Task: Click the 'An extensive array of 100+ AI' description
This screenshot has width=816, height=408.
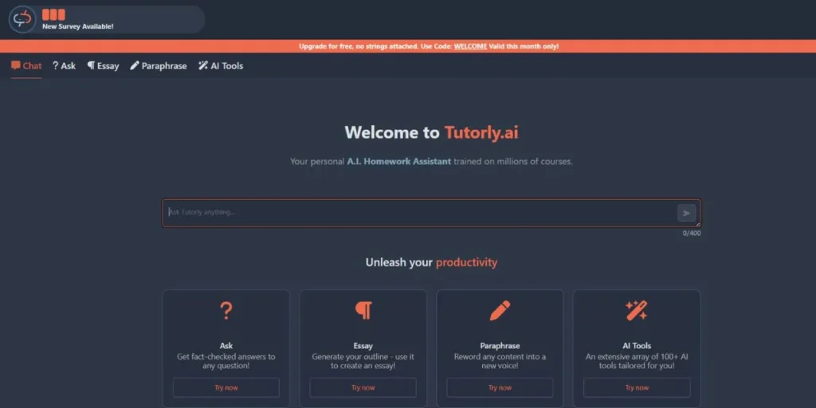Action: pos(637,361)
